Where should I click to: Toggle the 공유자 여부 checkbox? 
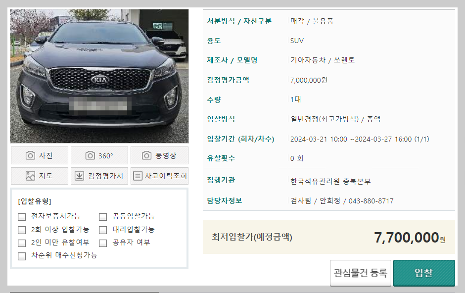(x=102, y=243)
